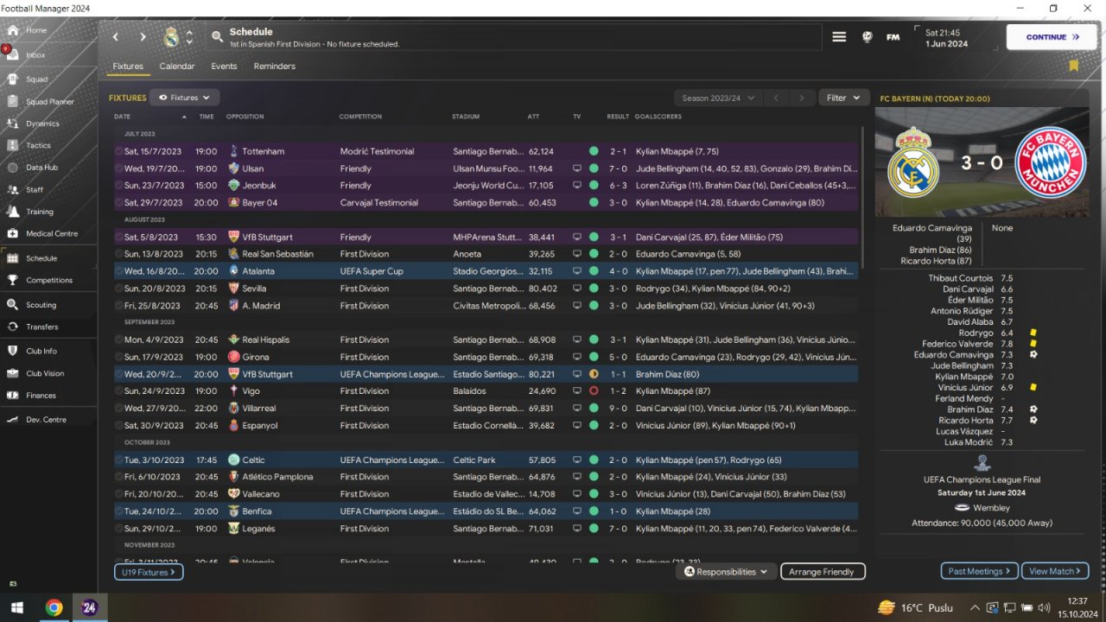The height and width of the screenshot is (622, 1106).
Task: Open Google Chrome from the taskbar
Action: tap(54, 607)
